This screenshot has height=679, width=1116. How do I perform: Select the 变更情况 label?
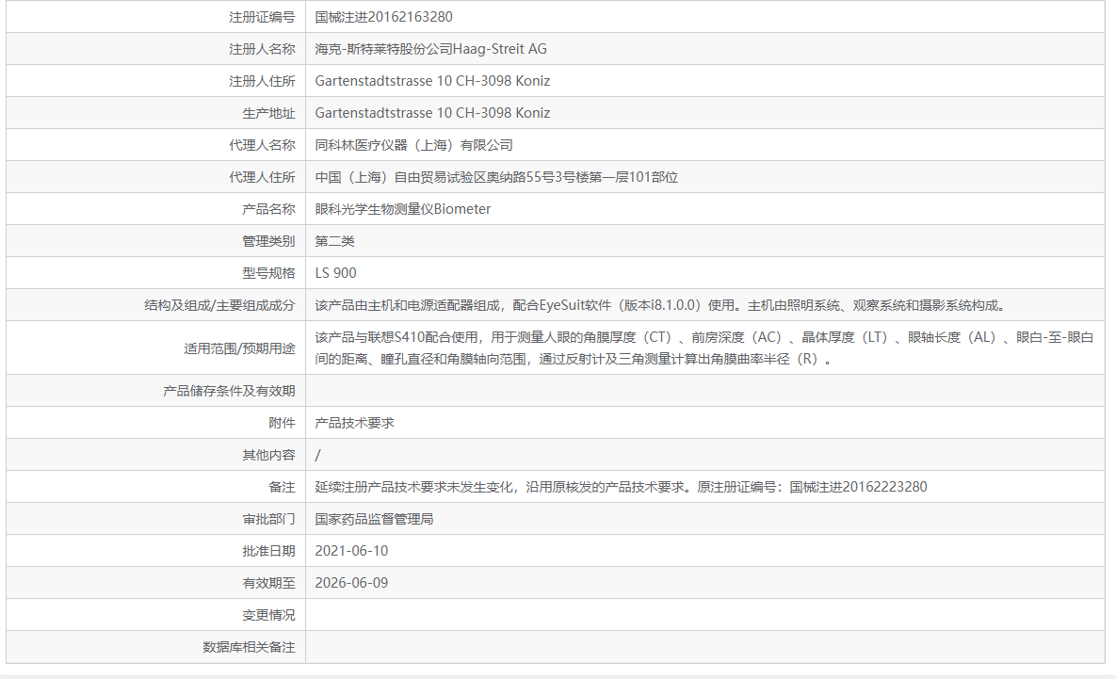(x=268, y=615)
